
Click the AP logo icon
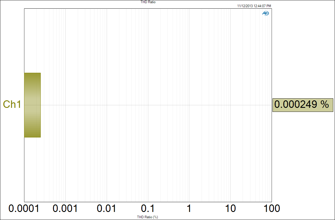(265, 13)
